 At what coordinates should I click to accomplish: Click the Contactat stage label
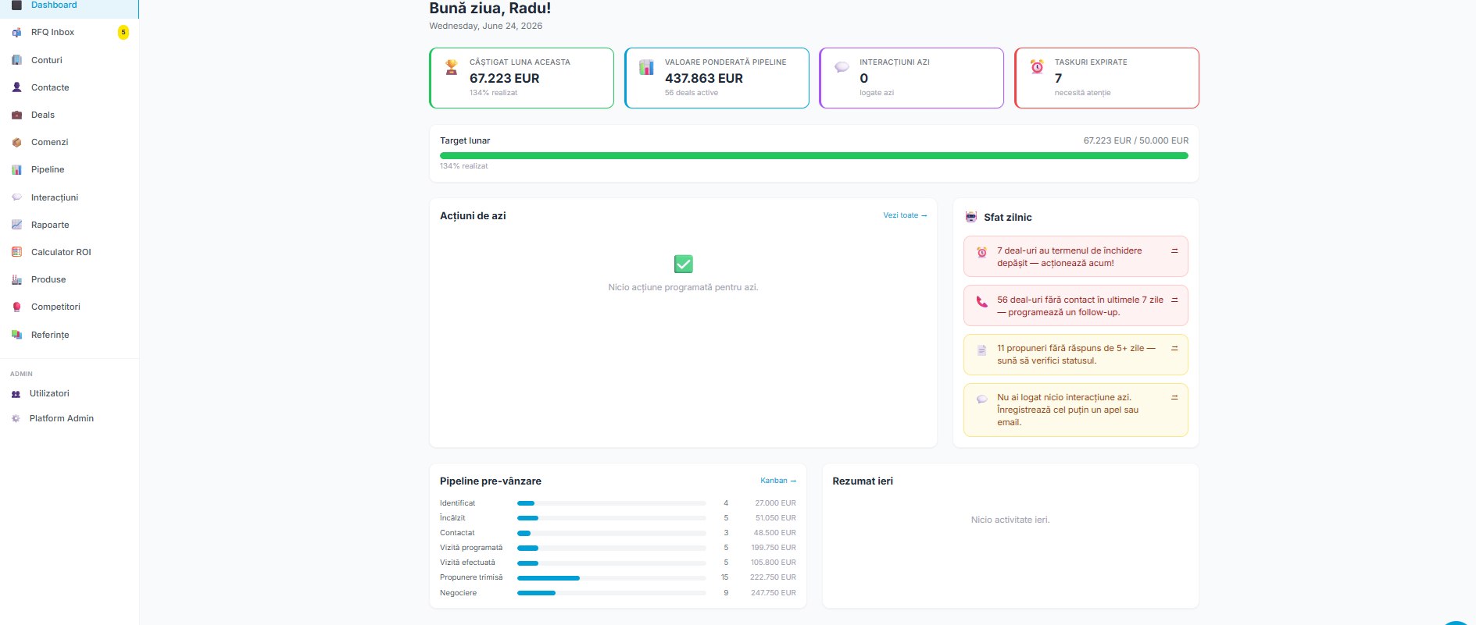[457, 533]
